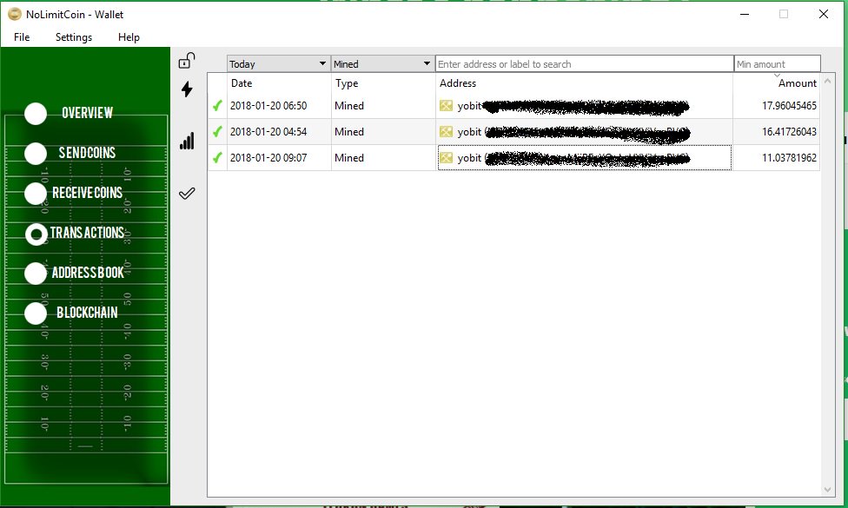Select date 2018-01-20 04:54
Screen dimensions: 848x508
pyautogui.click(x=268, y=132)
